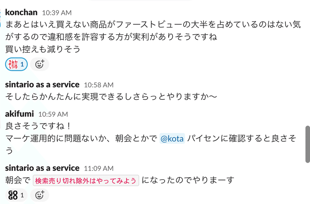
Task: Click the GO GO emoji image
Action: [13, 195]
